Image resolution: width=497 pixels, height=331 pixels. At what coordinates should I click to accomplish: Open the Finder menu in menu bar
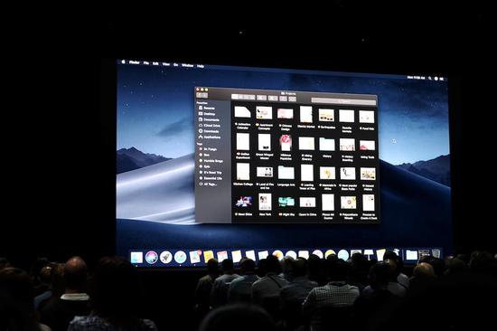(x=135, y=62)
